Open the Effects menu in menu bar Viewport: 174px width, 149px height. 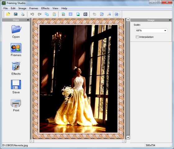tap(45, 8)
